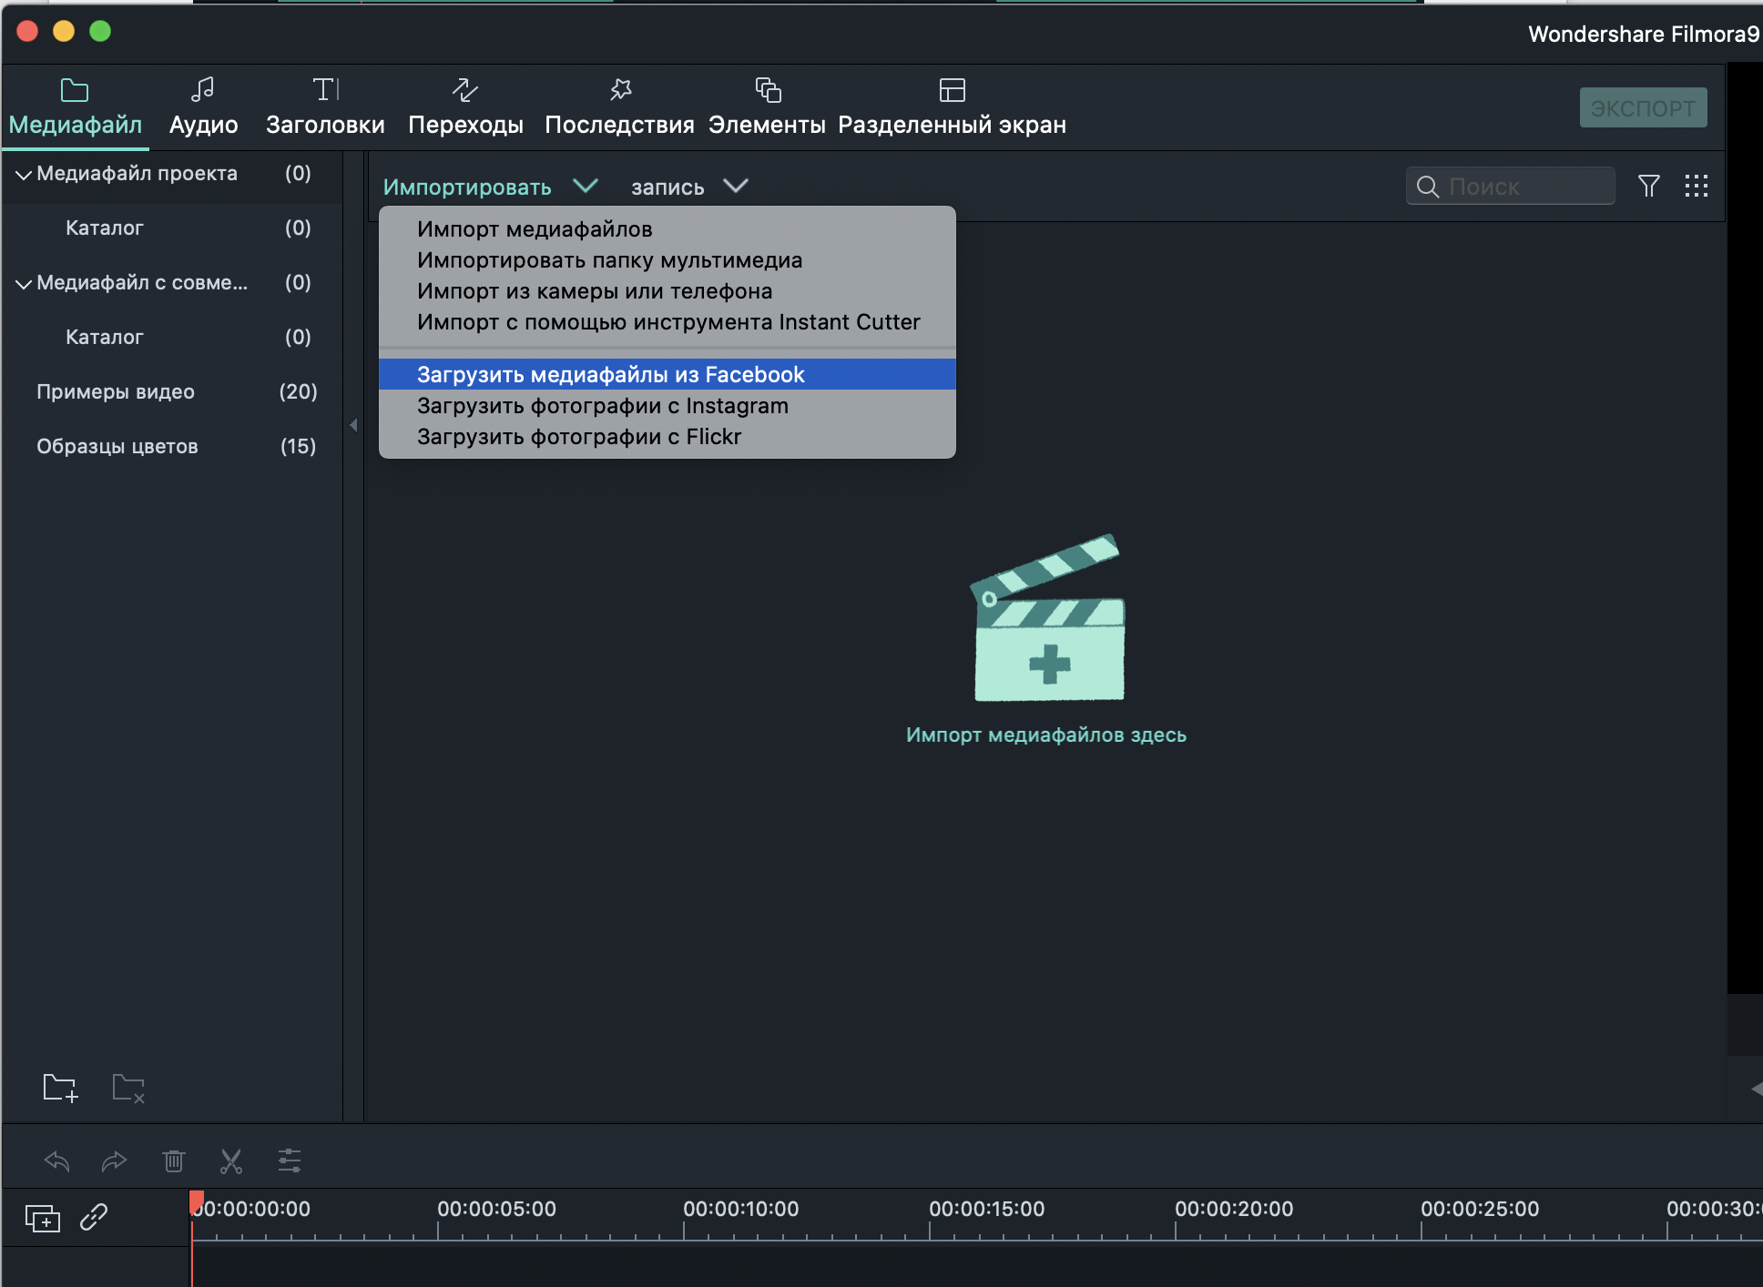The image size is (1763, 1287).
Task: Click the add track icon
Action: coord(43,1218)
